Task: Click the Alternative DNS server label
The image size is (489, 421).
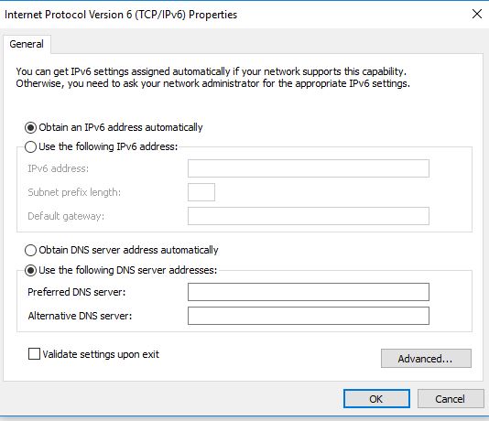Action: pos(81,316)
